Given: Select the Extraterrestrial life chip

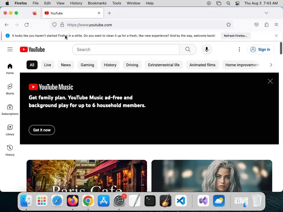Looking at the screenshot, I should click(164, 65).
